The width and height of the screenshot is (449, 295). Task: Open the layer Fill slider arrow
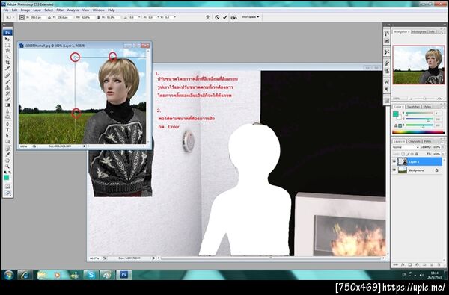tap(443, 154)
